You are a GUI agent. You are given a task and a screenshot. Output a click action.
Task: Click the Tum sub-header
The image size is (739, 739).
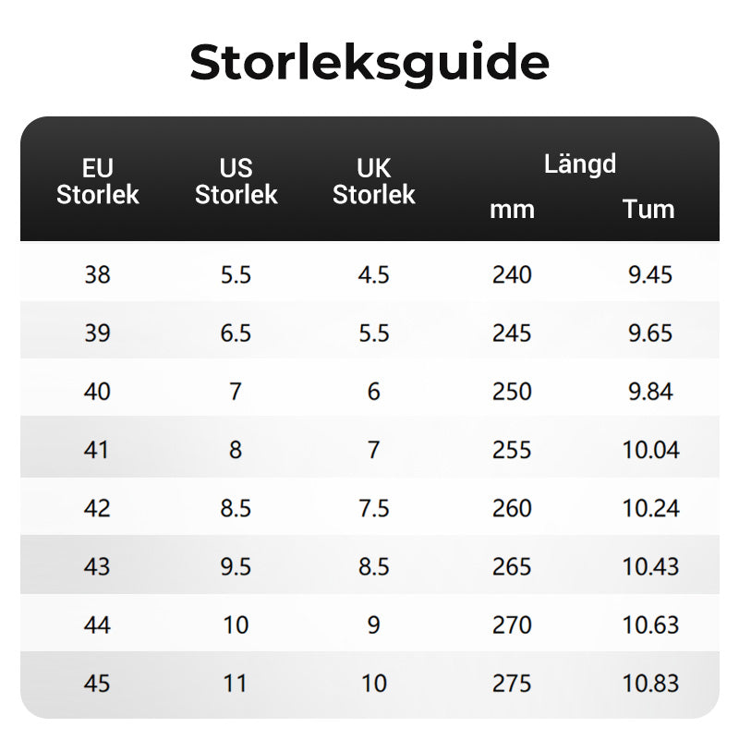coord(648,210)
